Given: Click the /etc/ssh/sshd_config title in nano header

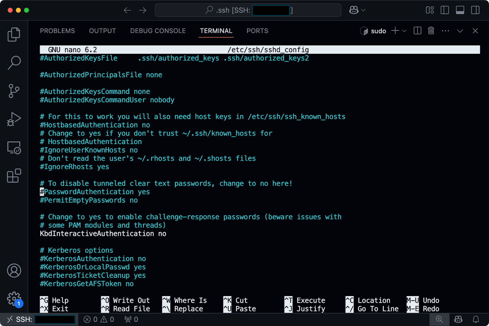Looking at the screenshot, I should click(268, 50).
